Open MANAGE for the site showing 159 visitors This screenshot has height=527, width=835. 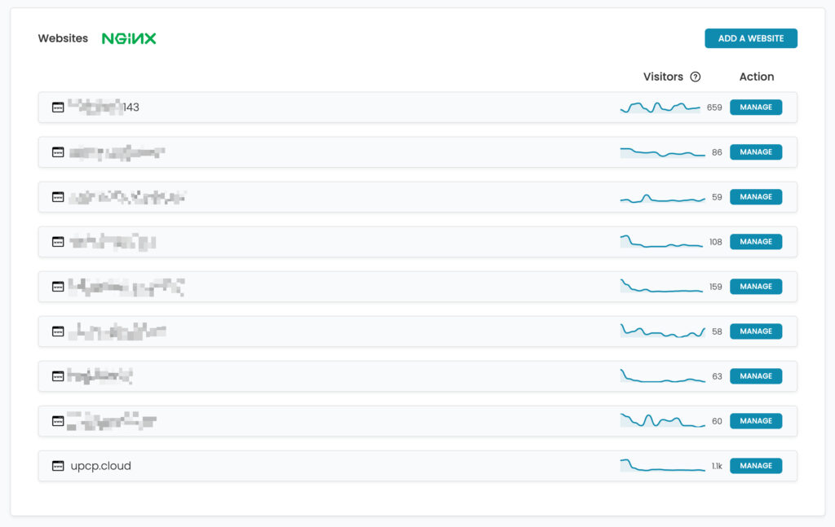point(755,286)
